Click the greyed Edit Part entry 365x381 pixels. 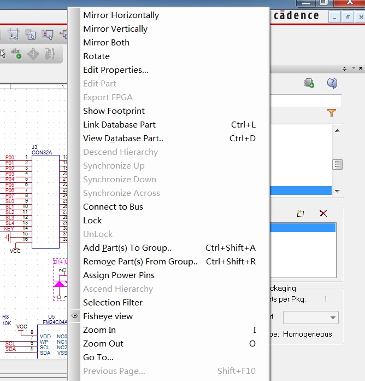click(99, 84)
